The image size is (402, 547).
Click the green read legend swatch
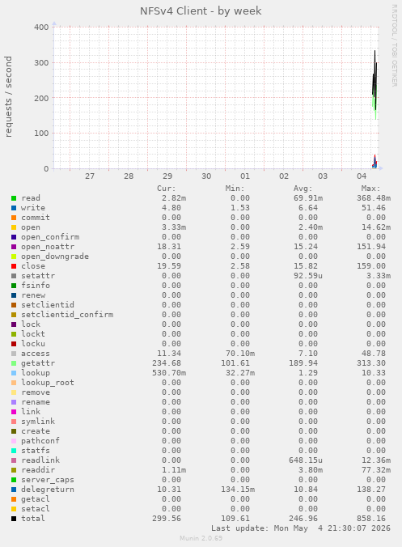click(x=14, y=198)
